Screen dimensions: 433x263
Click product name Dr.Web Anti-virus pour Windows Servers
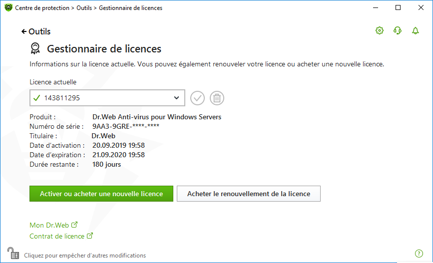click(157, 117)
